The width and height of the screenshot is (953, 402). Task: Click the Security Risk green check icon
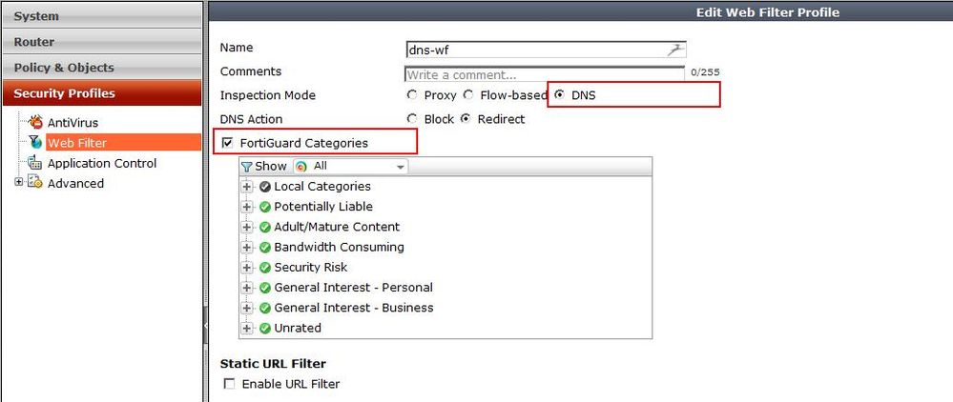(264, 267)
